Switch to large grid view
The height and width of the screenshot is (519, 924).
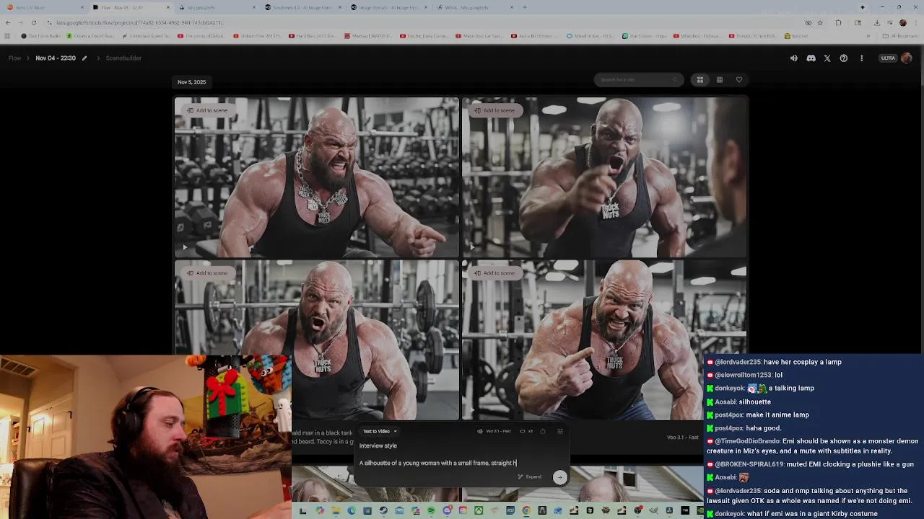(699, 79)
